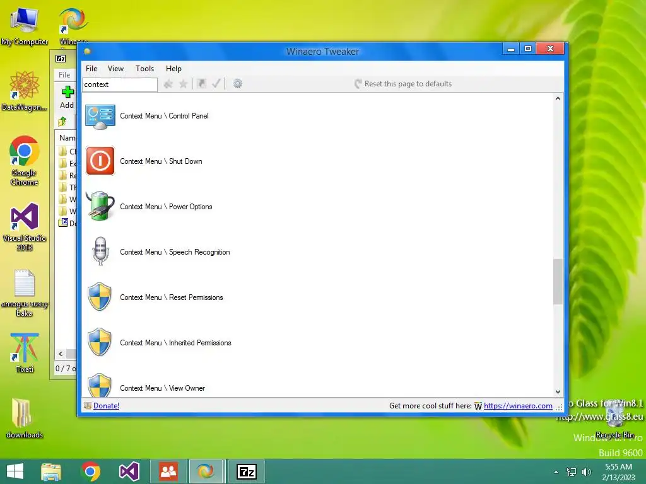
Task: Click the Reset Permissions shield icon
Action: click(x=100, y=297)
